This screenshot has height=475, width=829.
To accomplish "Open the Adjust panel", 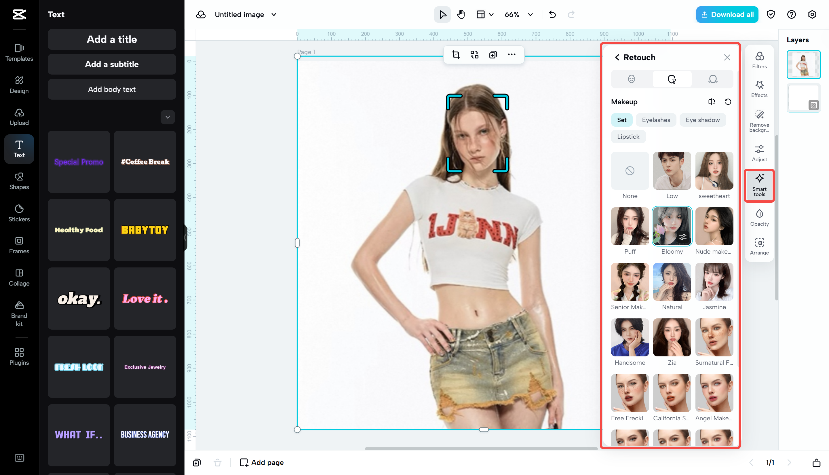I will [759, 153].
